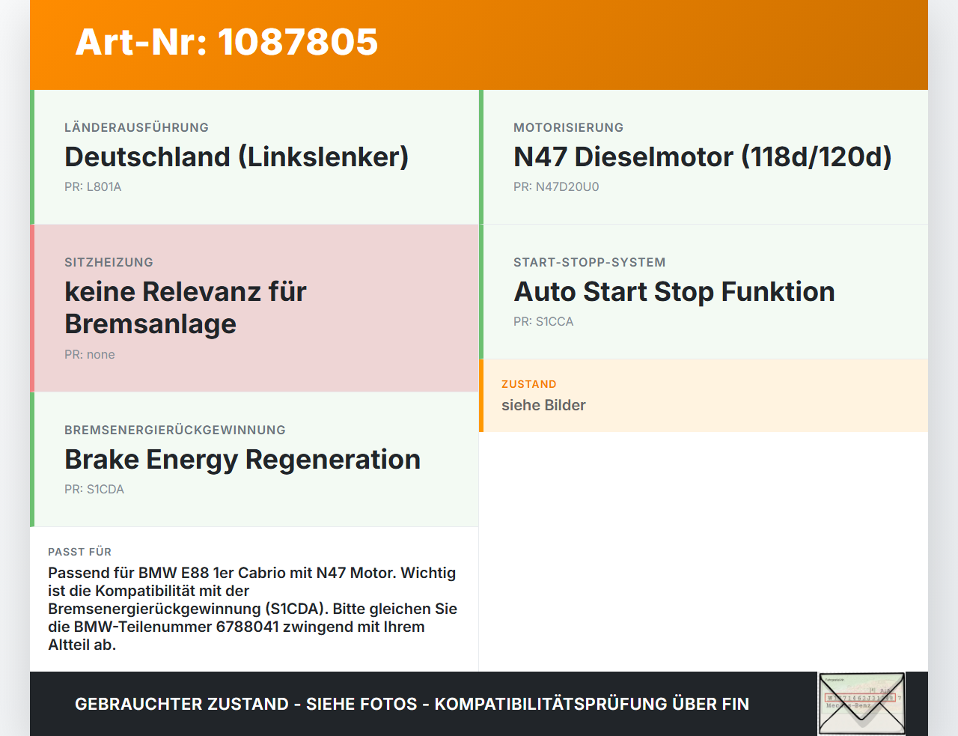Click Brake Energy Regeneration title
This screenshot has width=958, height=736.
point(242,459)
